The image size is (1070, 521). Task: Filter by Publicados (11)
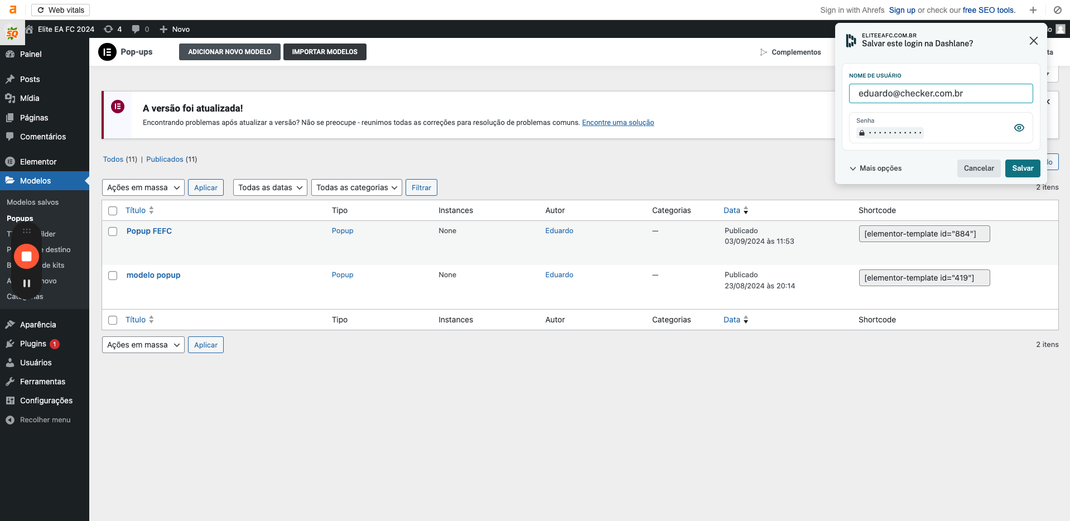pos(172,160)
